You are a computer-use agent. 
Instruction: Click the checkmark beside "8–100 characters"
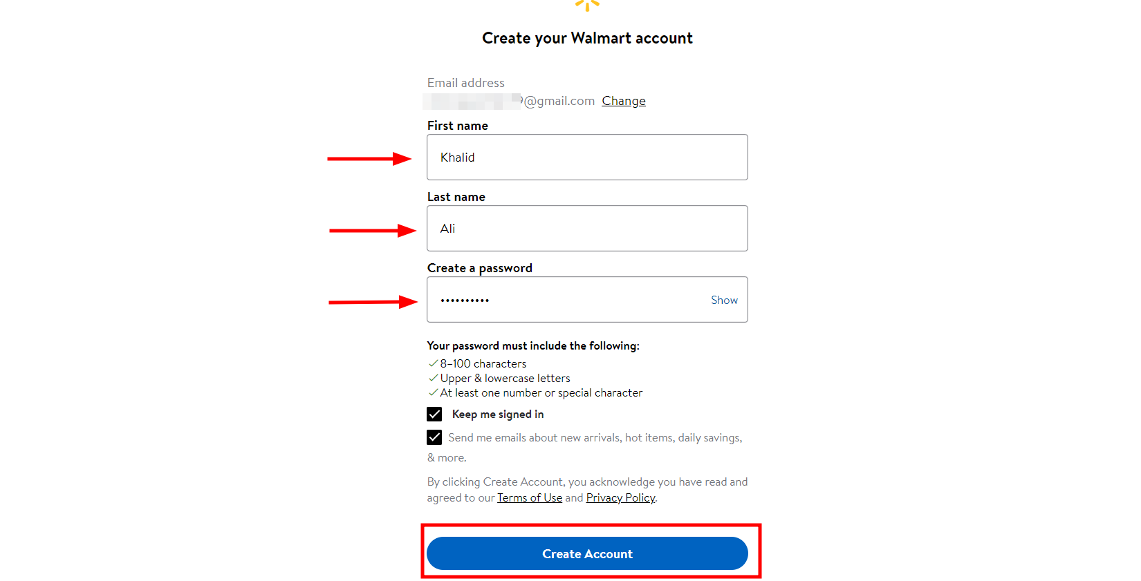coord(434,363)
